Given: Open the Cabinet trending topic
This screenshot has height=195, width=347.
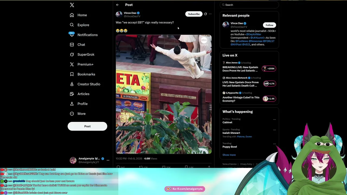Looking at the screenshot, I should 227,122.
